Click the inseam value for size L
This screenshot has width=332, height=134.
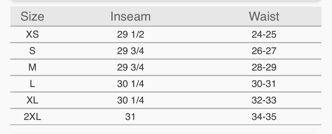pos(130,84)
